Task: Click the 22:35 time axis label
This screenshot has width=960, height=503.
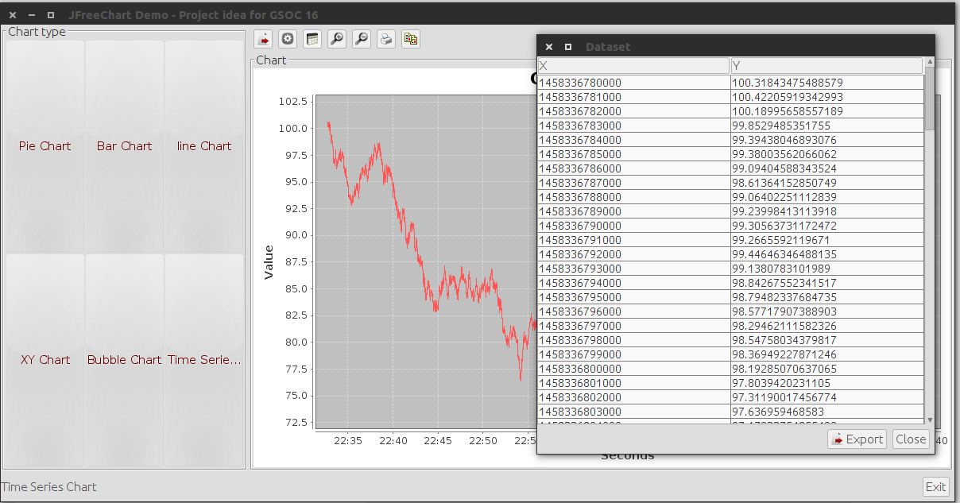Action: coord(348,441)
